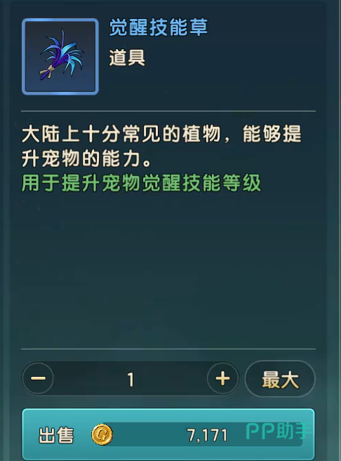Image resolution: width=341 pixels, height=461 pixels.
Task: Click the 觉醒技能草 grass bundle item icon
Action: coord(62,55)
